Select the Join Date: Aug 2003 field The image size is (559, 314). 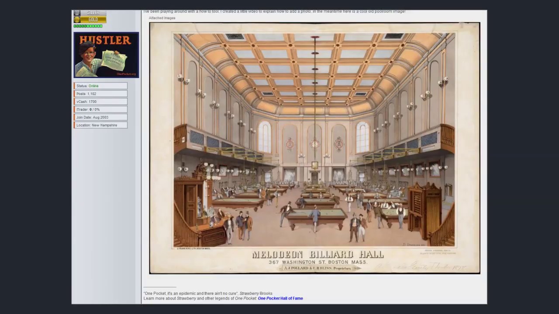pos(100,117)
